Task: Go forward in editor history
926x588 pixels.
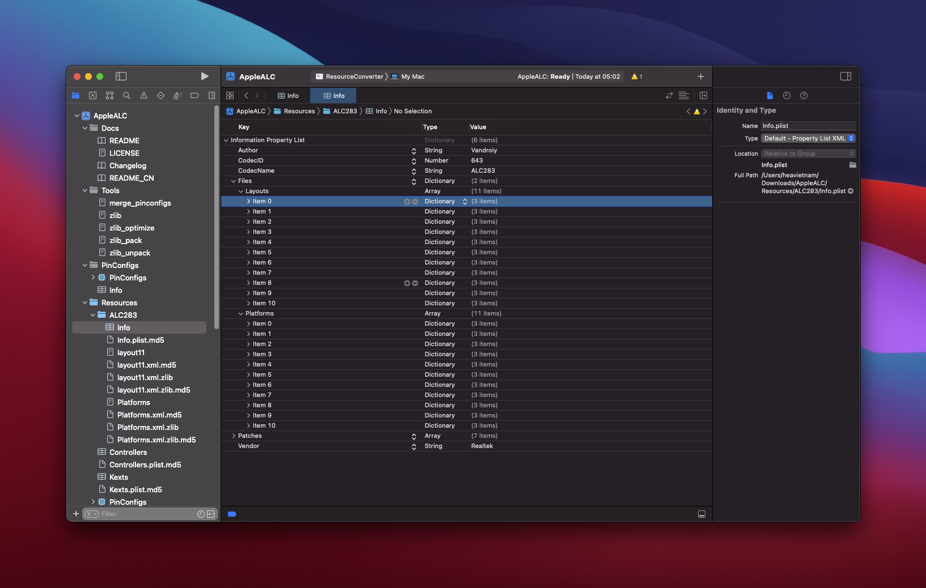Action: coord(257,96)
